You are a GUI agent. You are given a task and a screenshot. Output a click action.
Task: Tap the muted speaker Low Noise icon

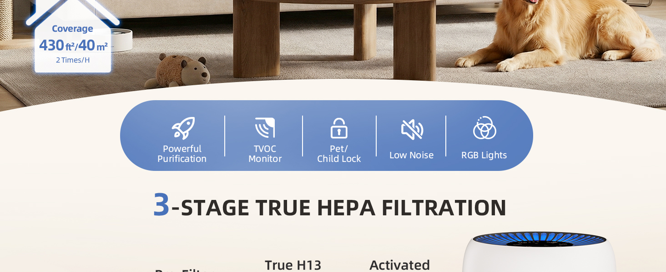412,130
